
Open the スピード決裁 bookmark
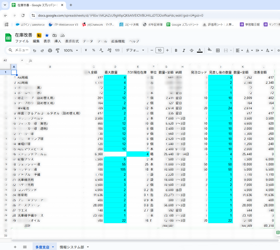(x=129, y=25)
